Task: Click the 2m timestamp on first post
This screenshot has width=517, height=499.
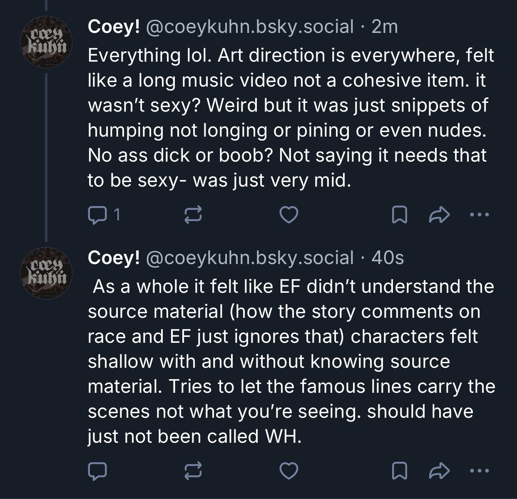Action: coord(385,27)
